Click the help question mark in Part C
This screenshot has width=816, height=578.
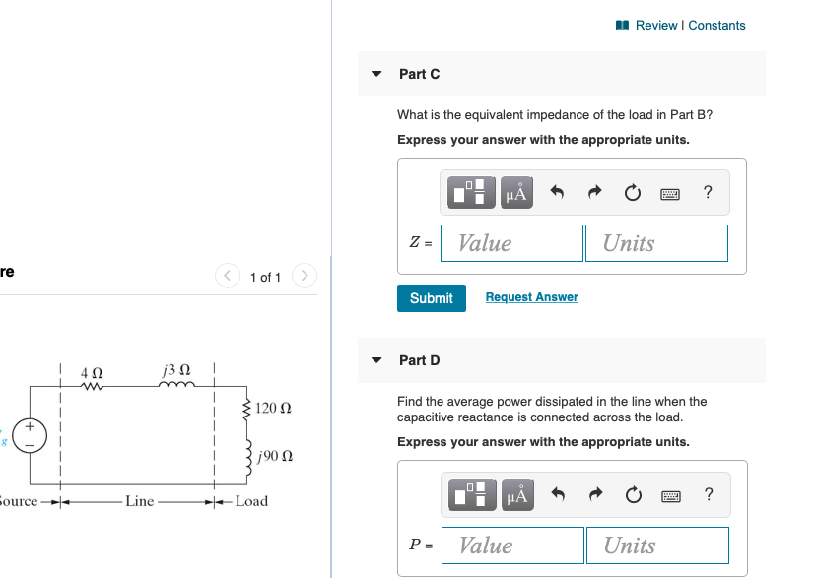click(707, 192)
